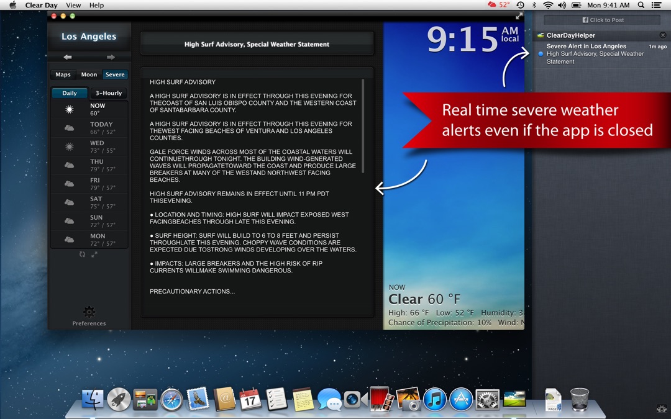Image resolution: width=671 pixels, height=419 pixels.
Task: Select MON 72°/57° forecast row
Action: click(89, 240)
